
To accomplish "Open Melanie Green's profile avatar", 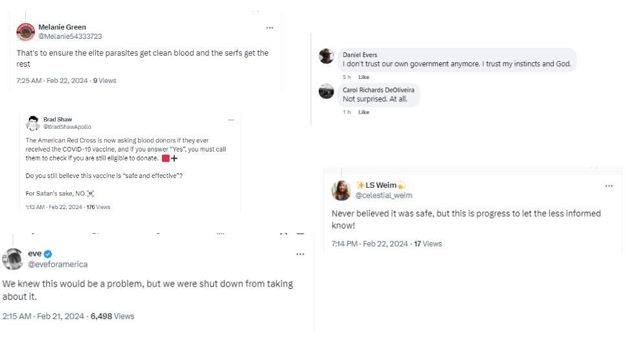I will 25,32.
